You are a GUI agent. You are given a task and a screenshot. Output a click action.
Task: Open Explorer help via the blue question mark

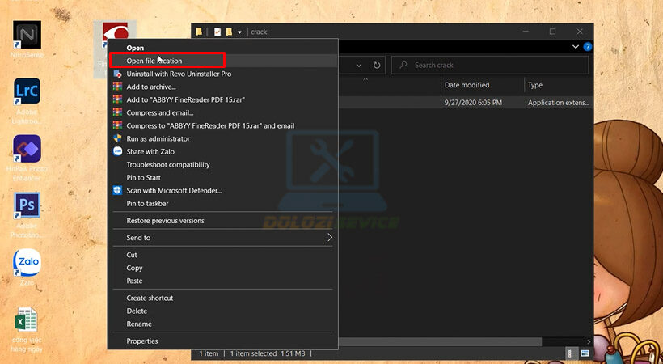coord(588,48)
